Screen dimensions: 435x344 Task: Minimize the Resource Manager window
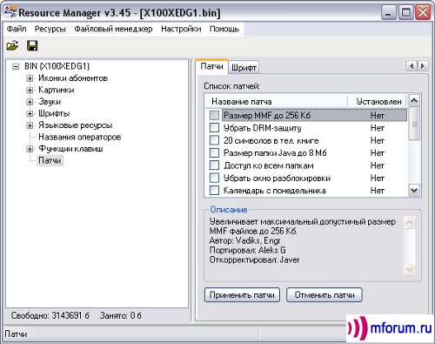(x=388, y=12)
